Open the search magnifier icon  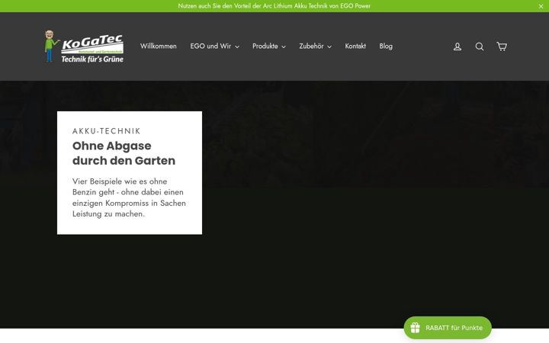pos(480,46)
